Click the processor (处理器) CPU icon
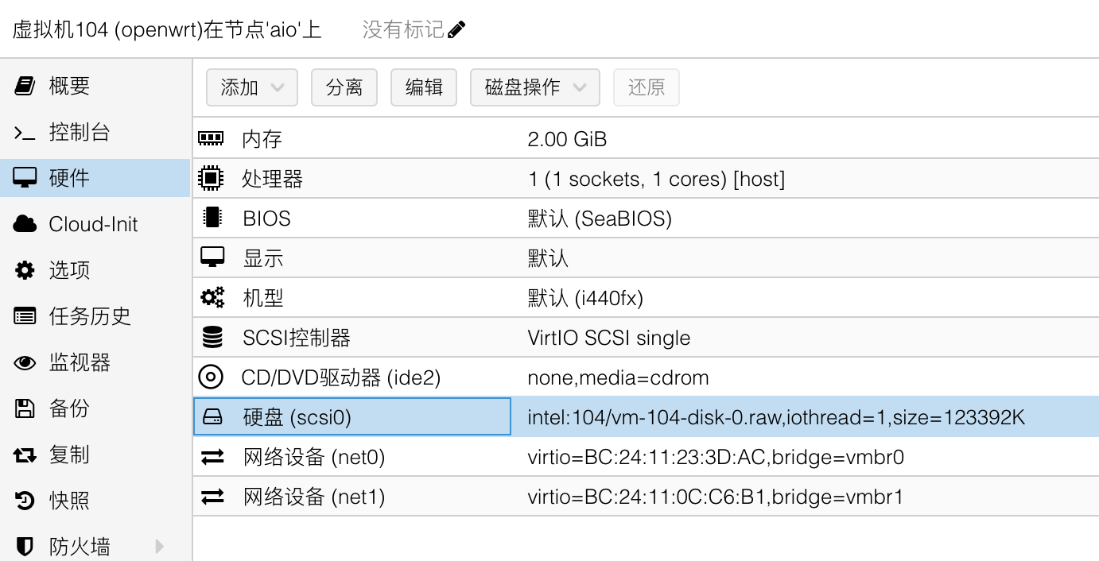Viewport: 1099px width, 561px height. [x=211, y=179]
